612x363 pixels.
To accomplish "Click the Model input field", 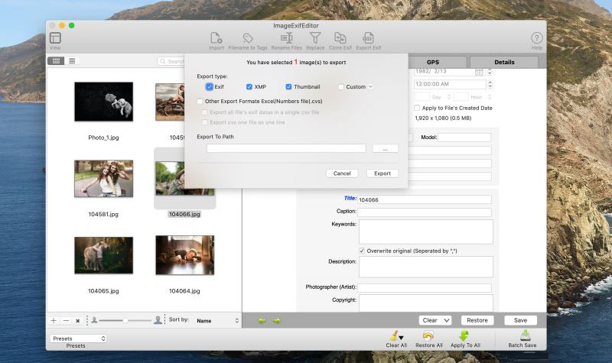I will tap(464, 138).
